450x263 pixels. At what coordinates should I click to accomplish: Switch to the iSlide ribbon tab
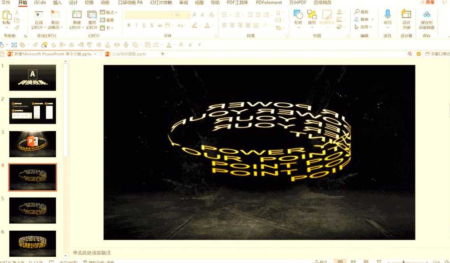(x=40, y=2)
